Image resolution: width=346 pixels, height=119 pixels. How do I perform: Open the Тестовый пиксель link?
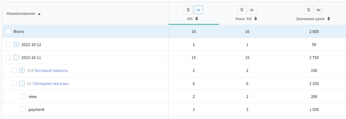click(51, 70)
